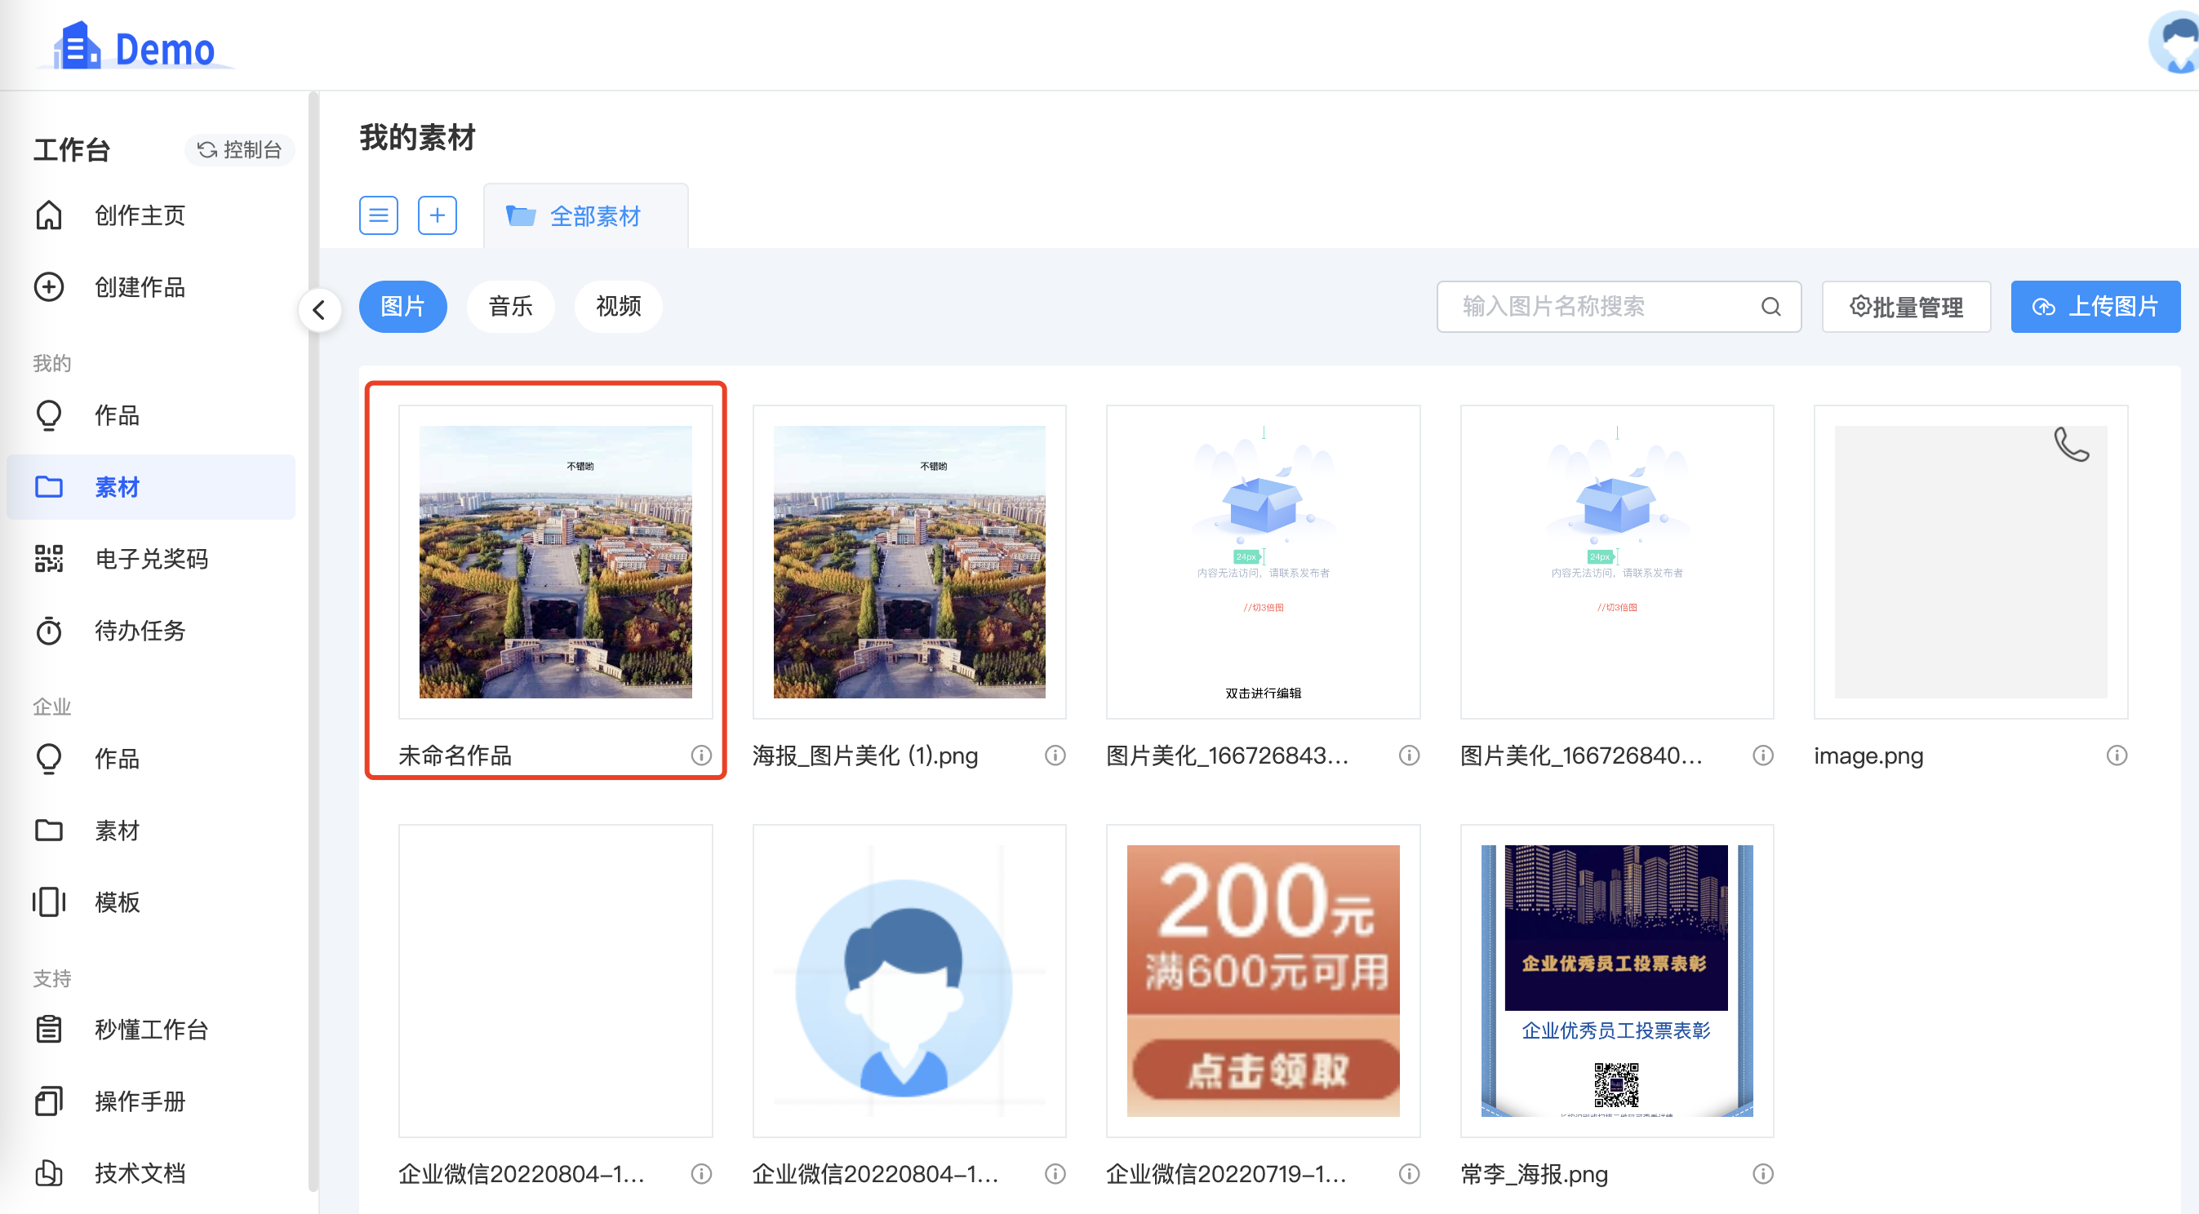
Task: Open the 图片美化_166726843... thumbnail
Action: tap(1264, 561)
